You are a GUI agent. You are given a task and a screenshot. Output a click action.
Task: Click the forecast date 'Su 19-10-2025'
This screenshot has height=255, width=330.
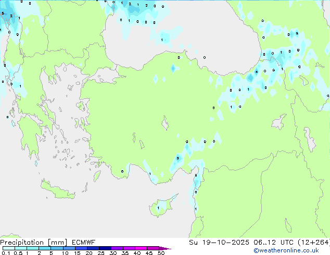219,243
